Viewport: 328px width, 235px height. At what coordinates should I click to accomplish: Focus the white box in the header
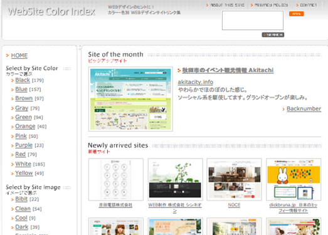[x=253, y=20]
